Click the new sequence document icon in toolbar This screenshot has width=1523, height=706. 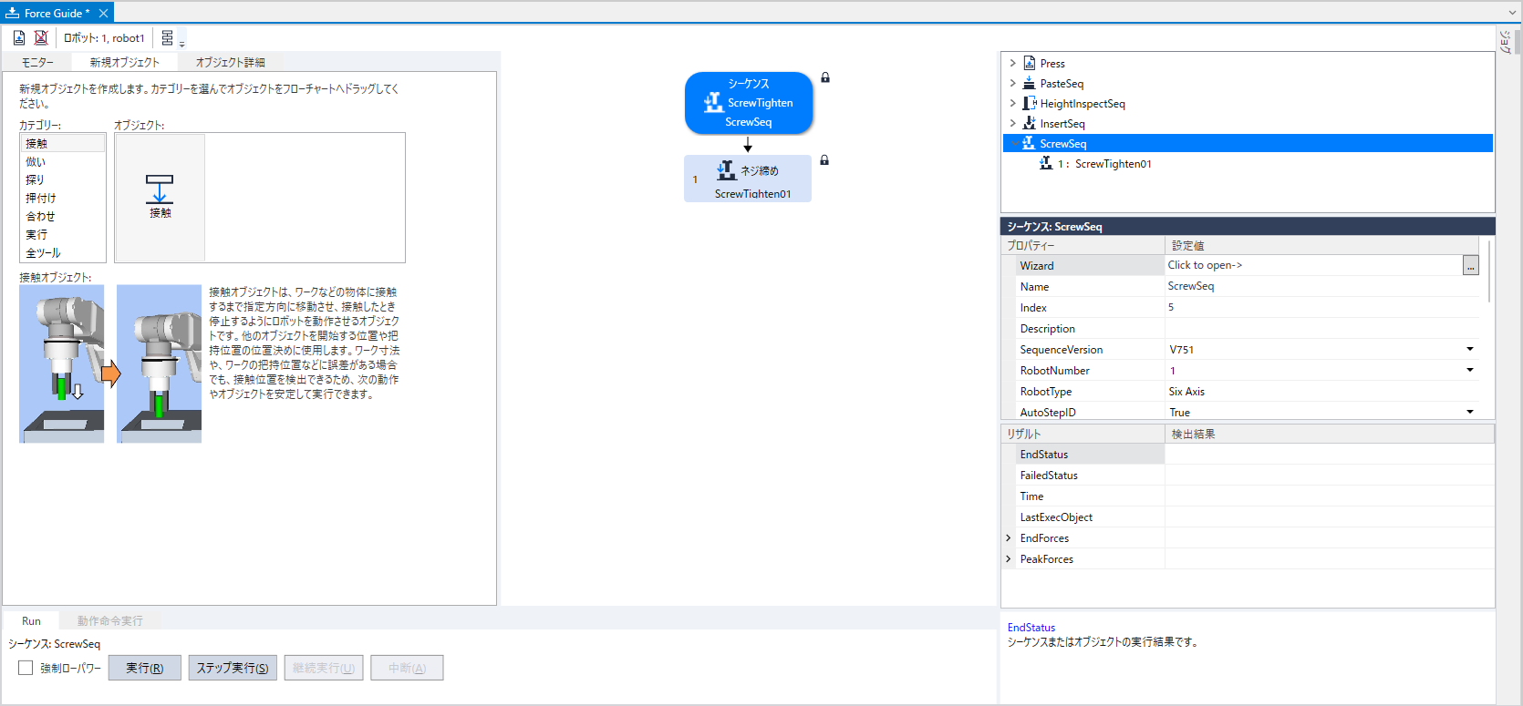[19, 37]
